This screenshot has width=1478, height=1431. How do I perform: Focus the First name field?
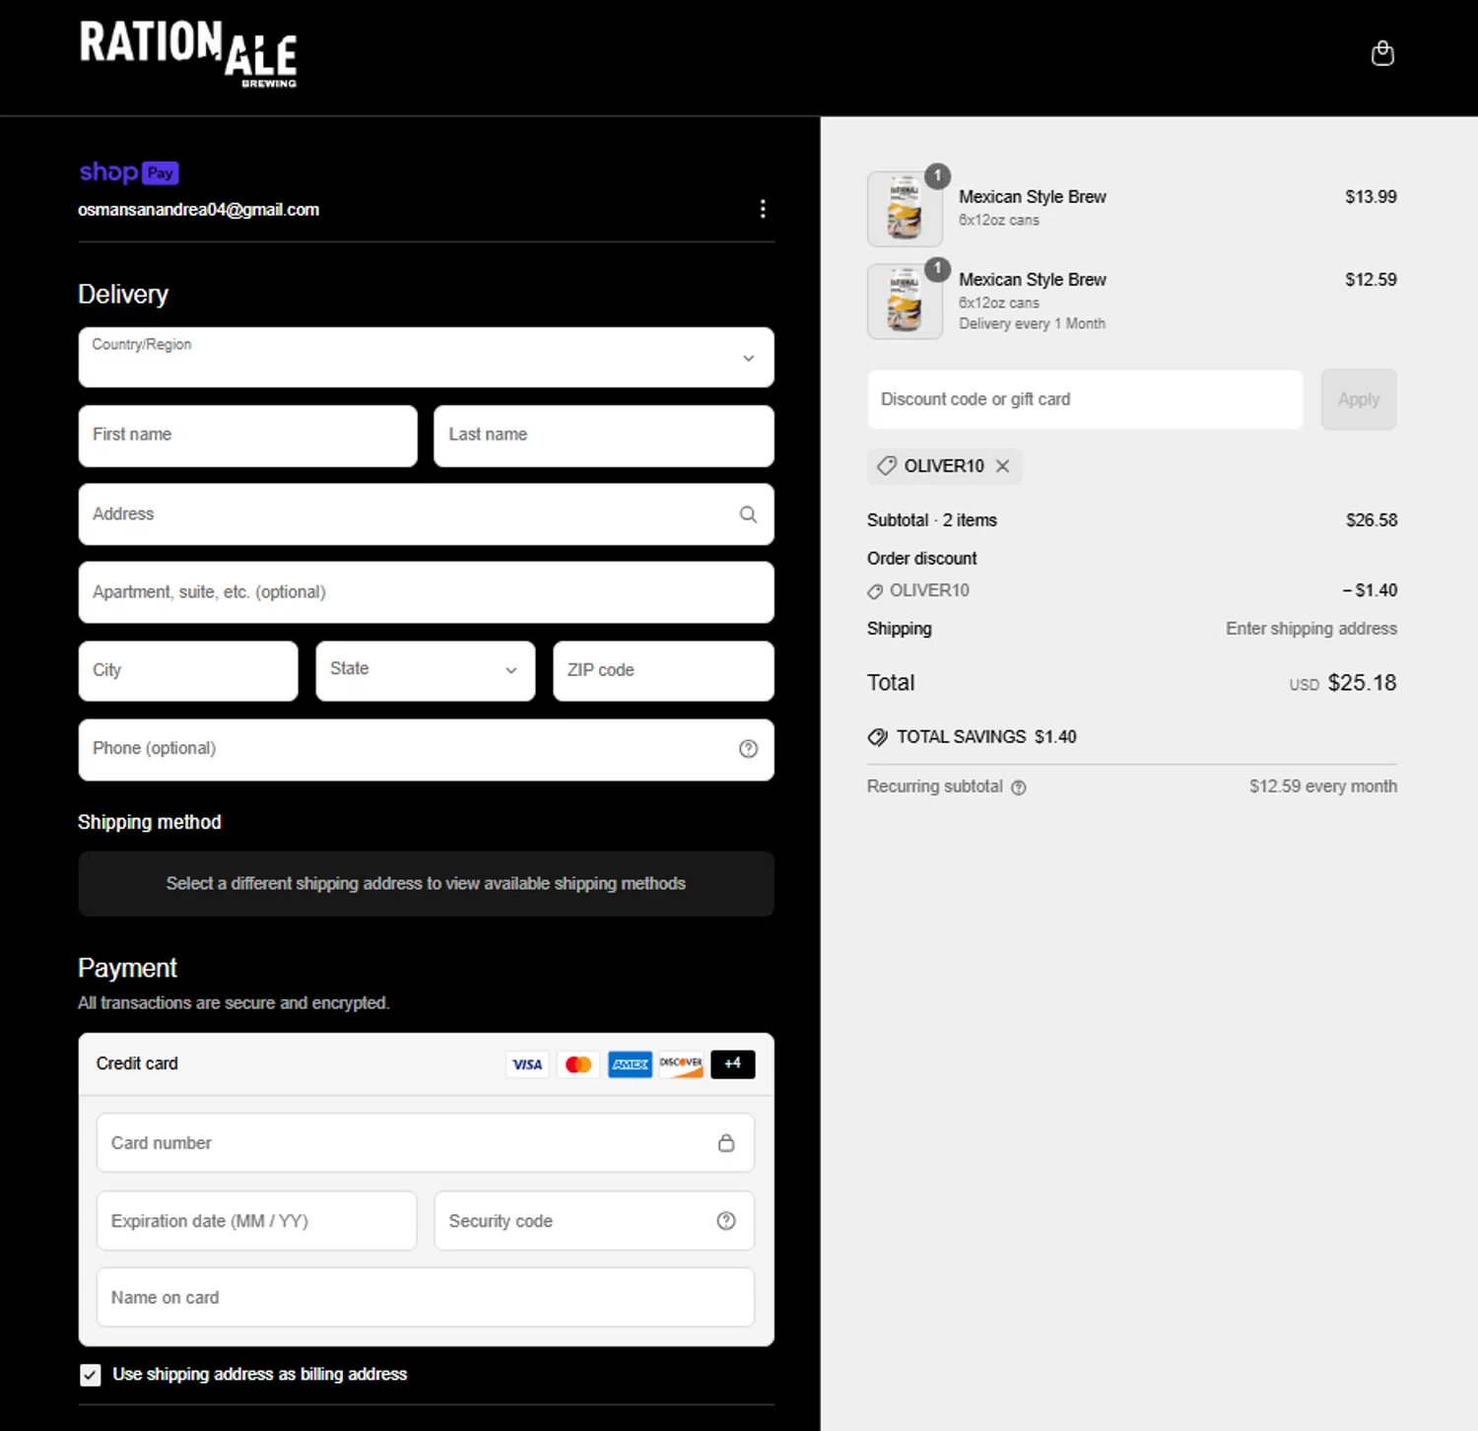coord(248,436)
